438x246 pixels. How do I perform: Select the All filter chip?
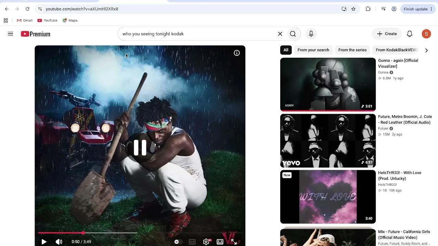tap(286, 50)
